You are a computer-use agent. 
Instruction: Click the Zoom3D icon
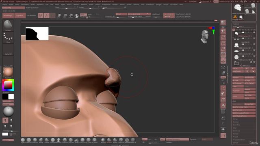tap(223, 100)
